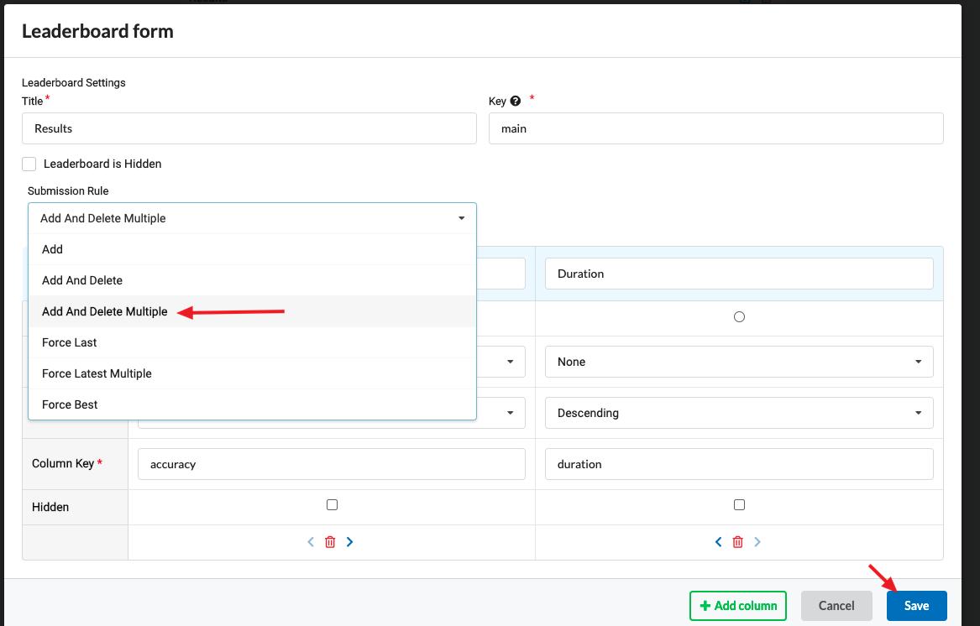Open the None dropdown for Duration
Image resolution: width=980 pixels, height=626 pixels.
click(739, 362)
